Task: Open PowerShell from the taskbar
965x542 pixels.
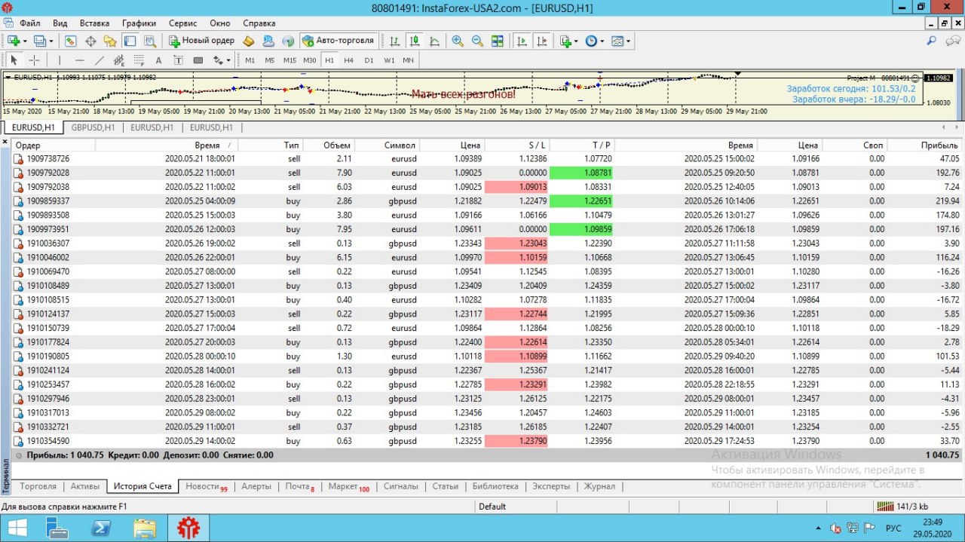Action: pyautogui.click(x=102, y=528)
